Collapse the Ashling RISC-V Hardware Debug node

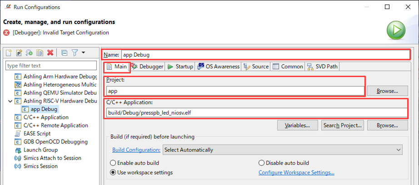(10, 101)
